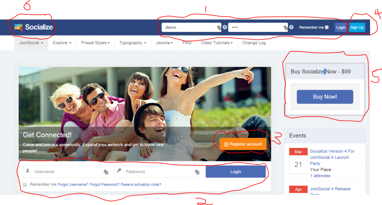Click the Socialize logo icon
This screenshot has width=382, height=205.
(x=18, y=27)
